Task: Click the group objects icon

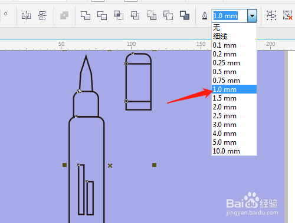Action: pos(271,15)
